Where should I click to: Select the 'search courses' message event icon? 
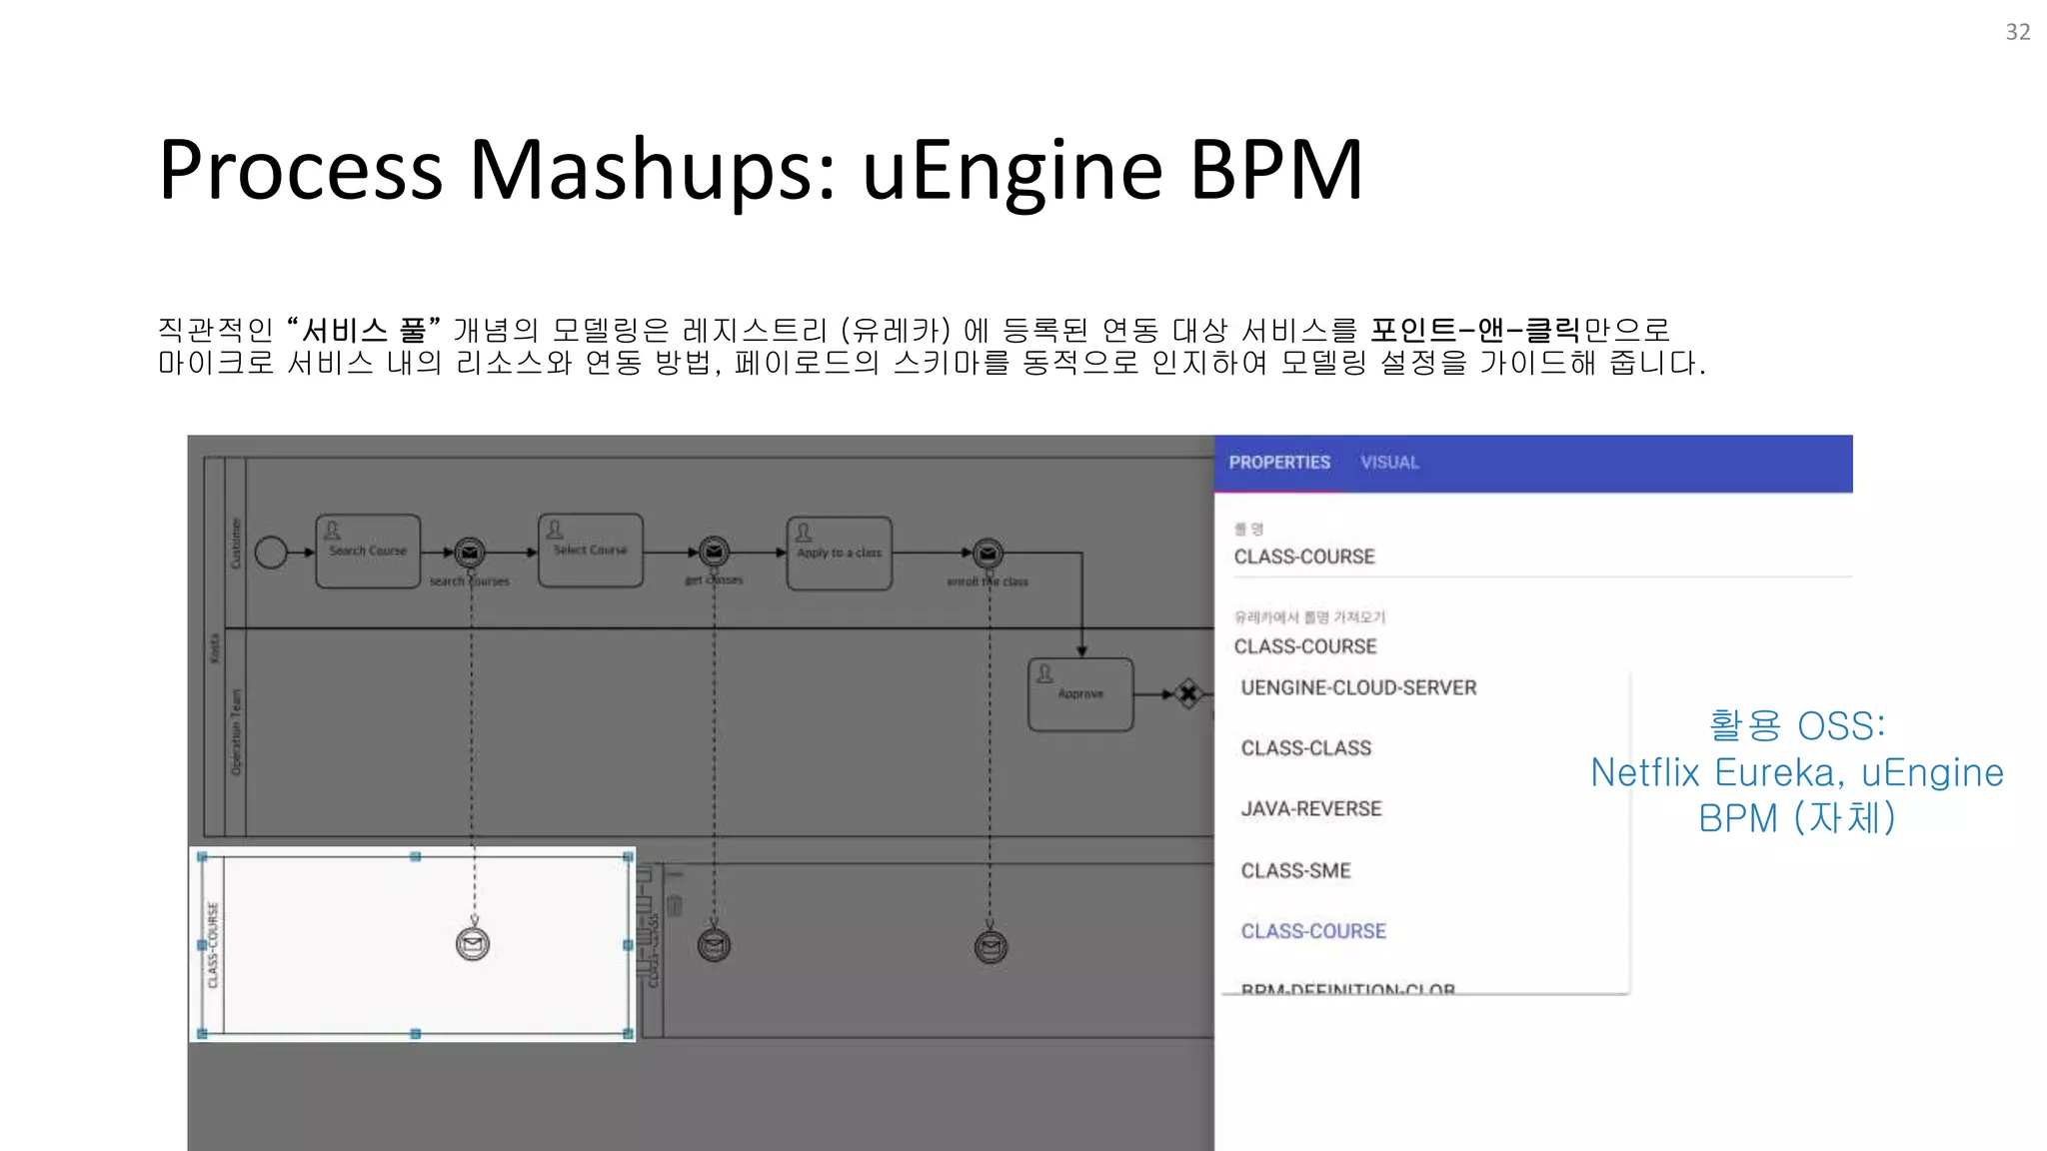pyautogui.click(x=470, y=552)
